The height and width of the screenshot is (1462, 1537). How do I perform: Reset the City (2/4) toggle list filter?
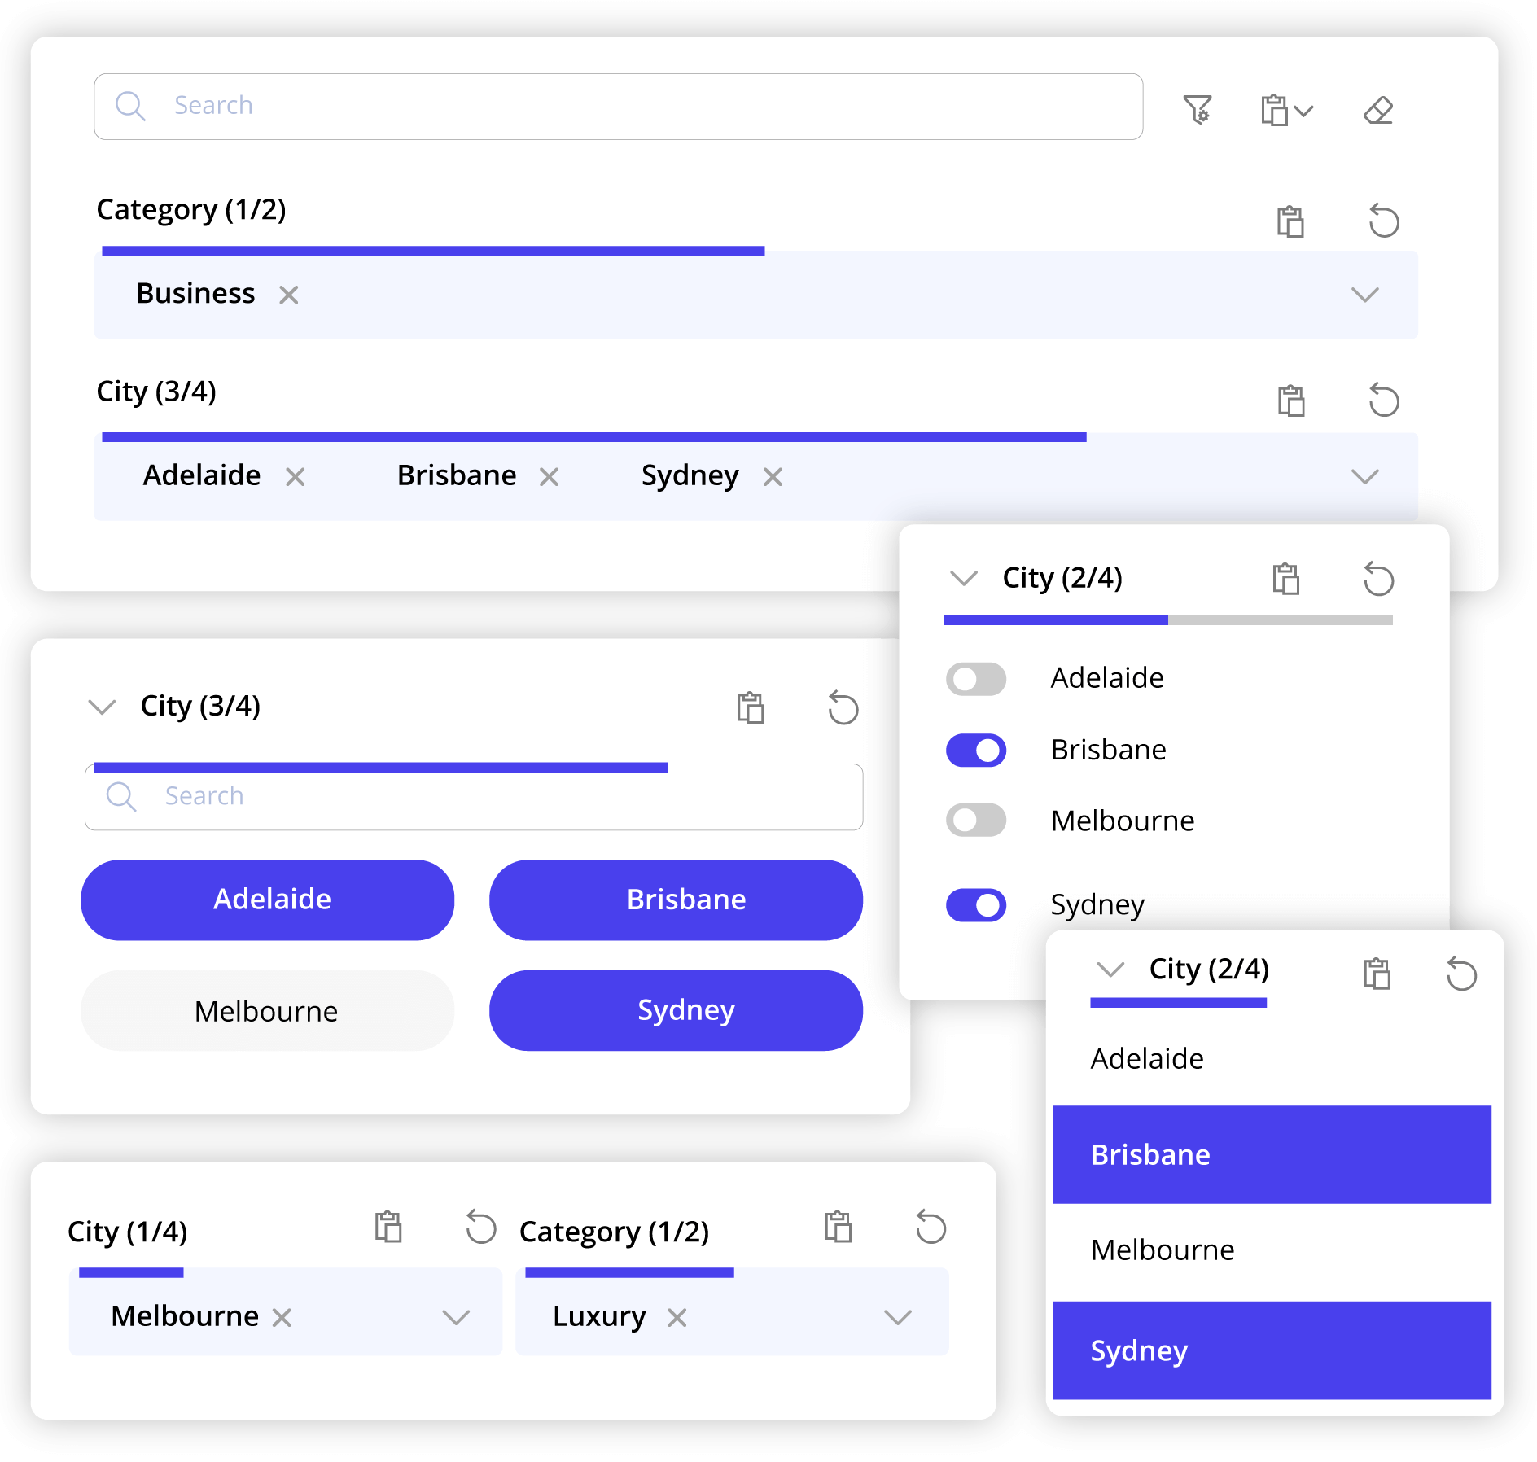pyautogui.click(x=1378, y=580)
